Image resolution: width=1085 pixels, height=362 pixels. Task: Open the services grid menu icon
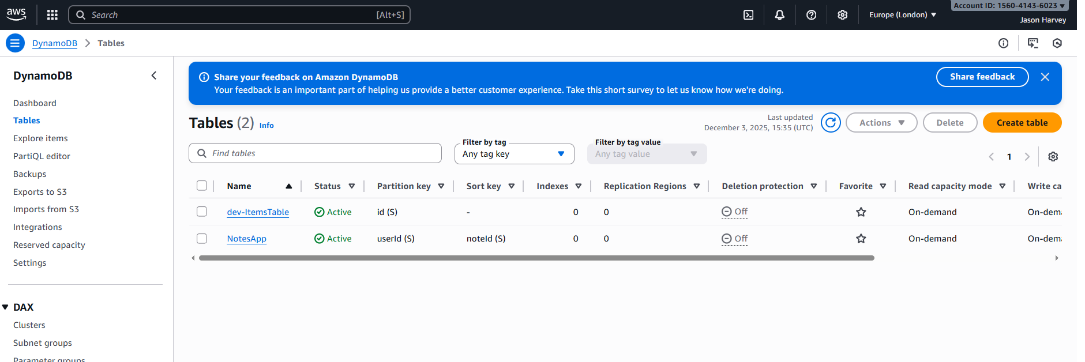[x=52, y=15]
